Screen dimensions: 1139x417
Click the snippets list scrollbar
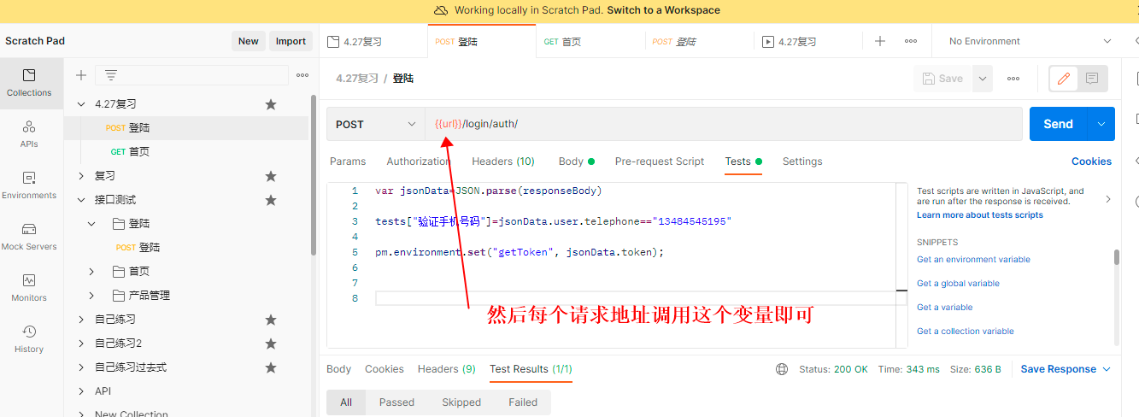1116,258
